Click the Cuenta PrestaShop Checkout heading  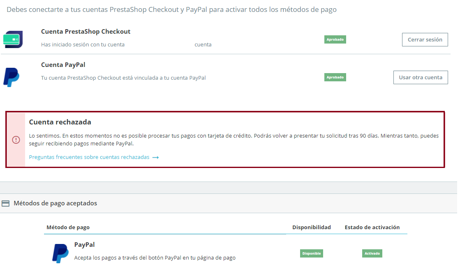86,32
